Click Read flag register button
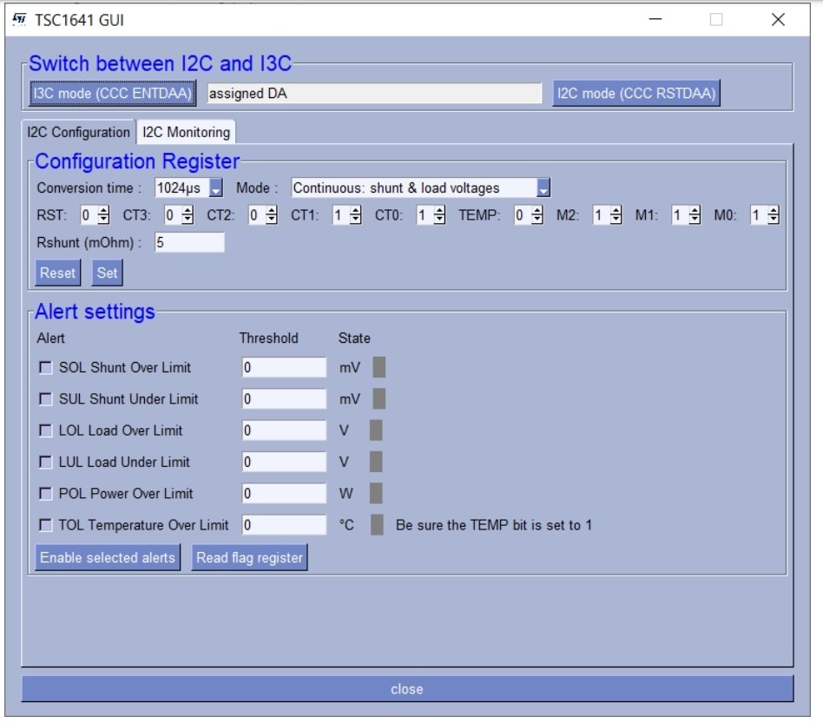The height and width of the screenshot is (723, 823). pyautogui.click(x=249, y=557)
